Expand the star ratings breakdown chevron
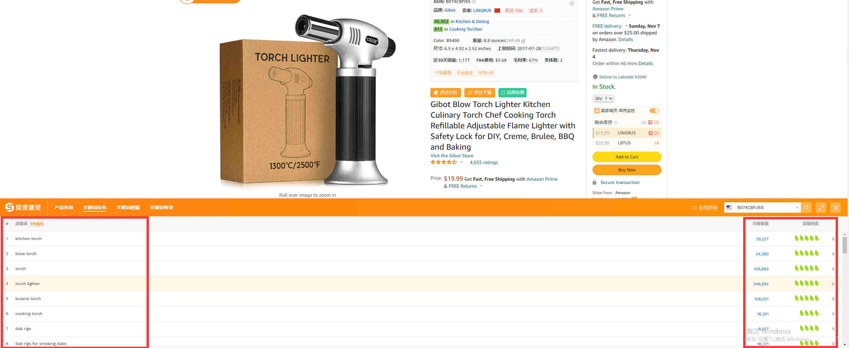 click(461, 162)
